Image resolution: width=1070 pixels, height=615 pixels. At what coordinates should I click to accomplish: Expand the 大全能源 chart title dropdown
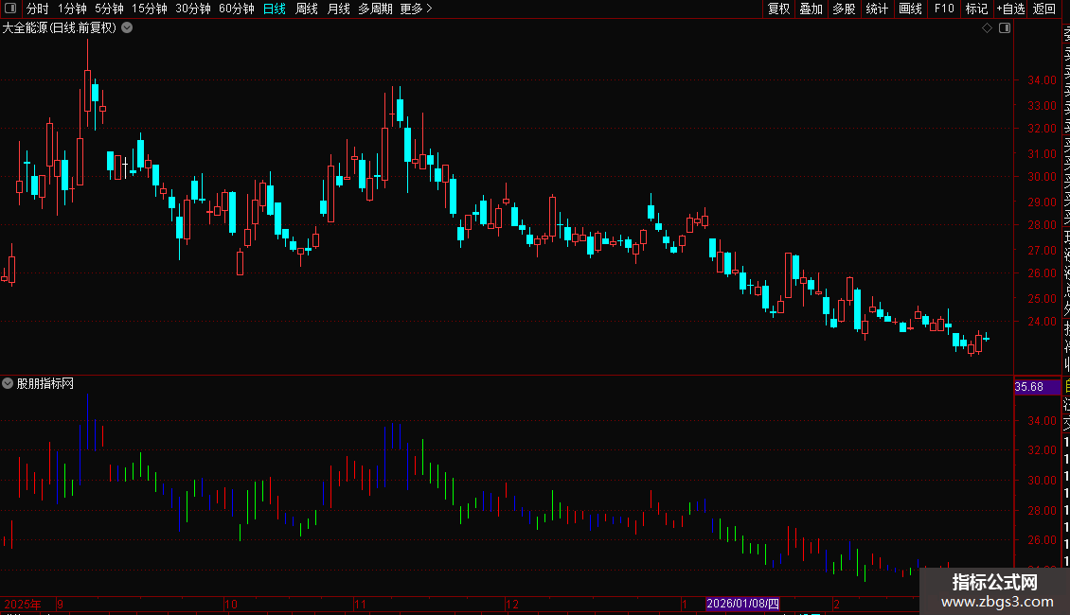click(127, 28)
